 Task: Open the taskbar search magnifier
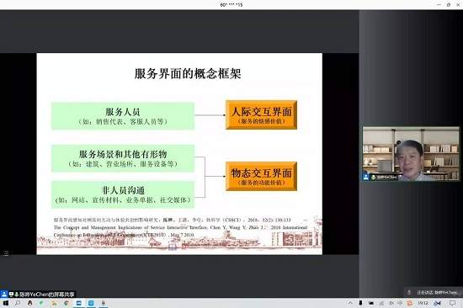pyautogui.click(x=18, y=303)
